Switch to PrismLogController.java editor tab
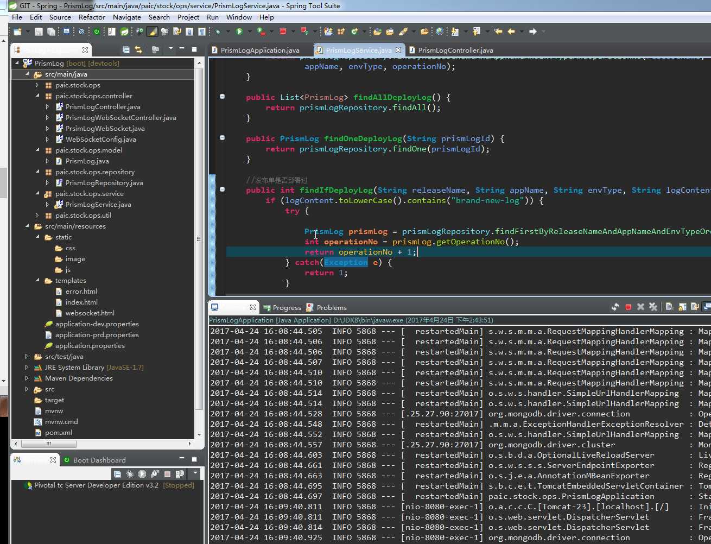Image resolution: width=711 pixels, height=544 pixels. pos(450,50)
